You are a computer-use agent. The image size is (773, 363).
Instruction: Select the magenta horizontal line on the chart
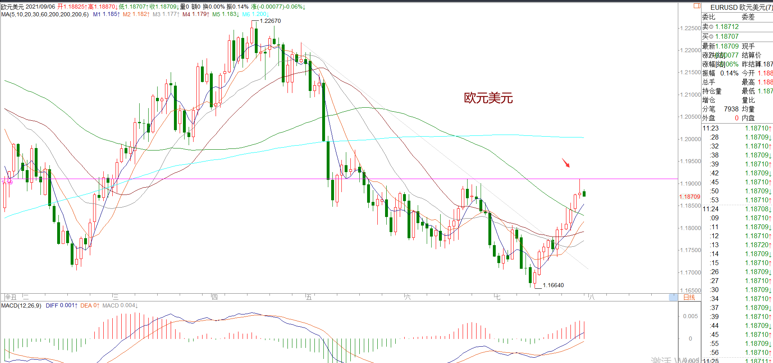pos(339,179)
